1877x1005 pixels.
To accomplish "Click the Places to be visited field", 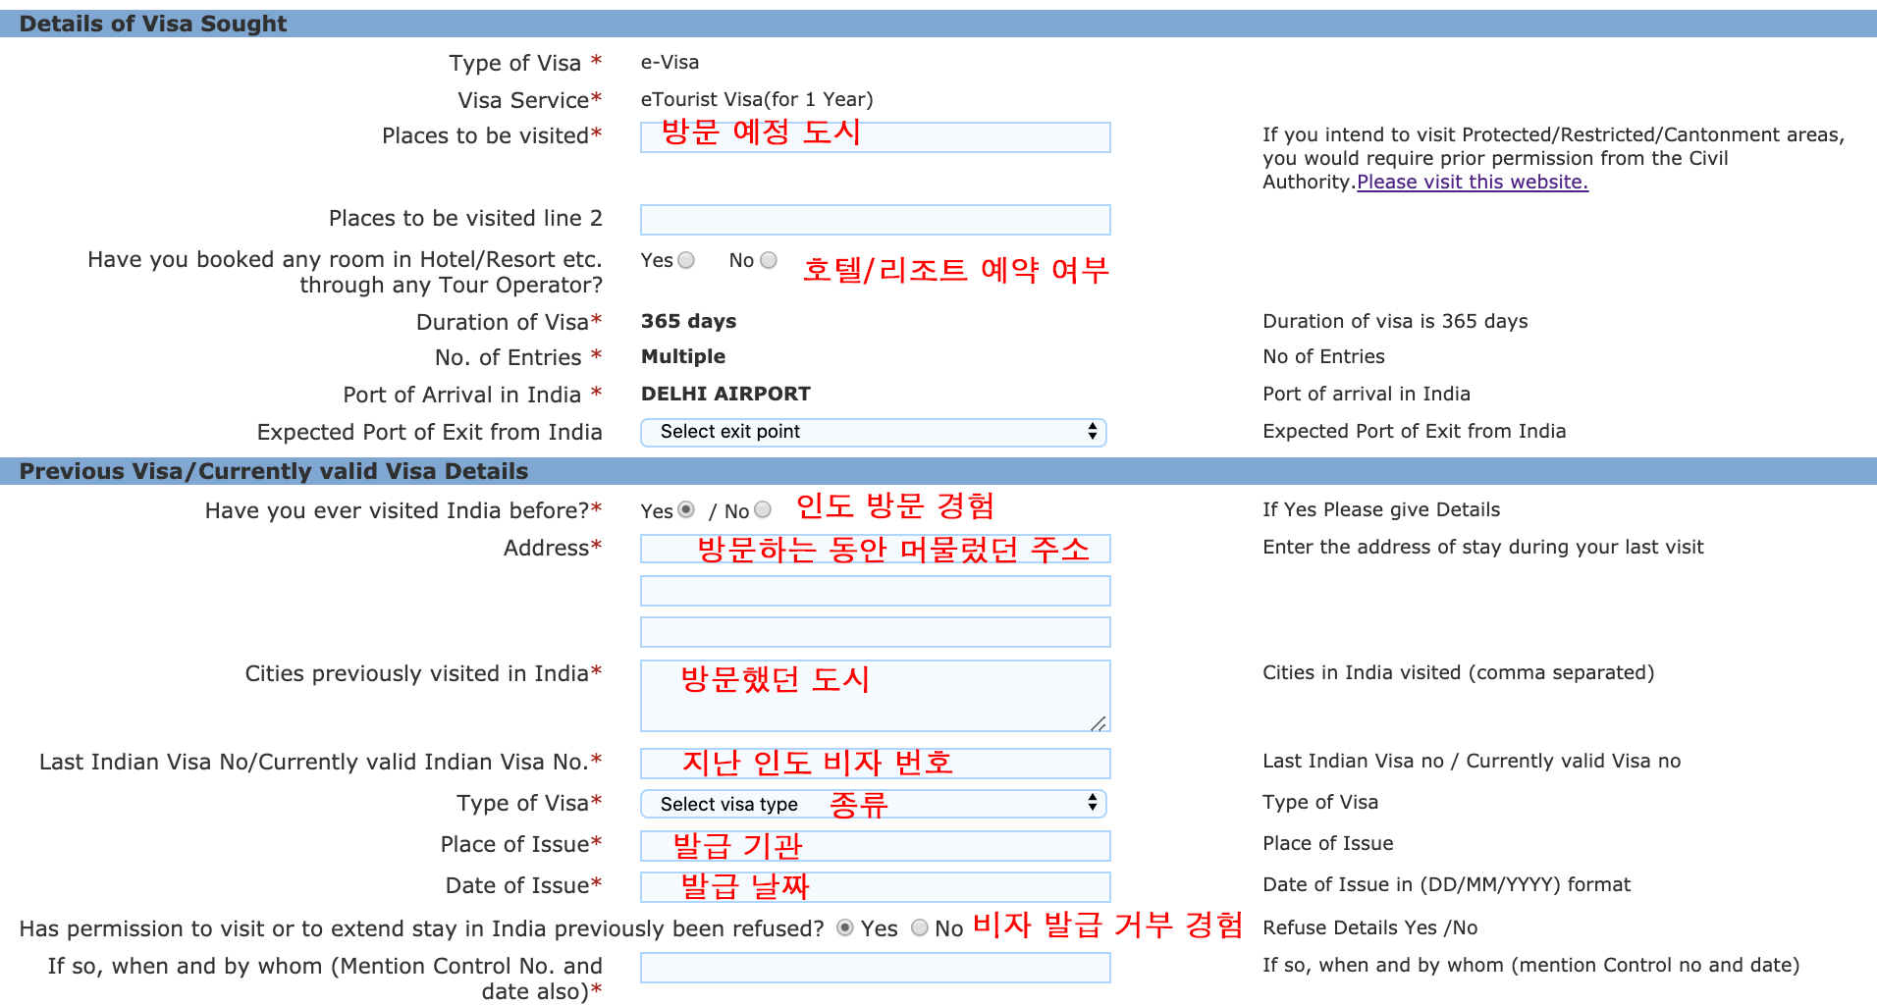I will 876,137.
